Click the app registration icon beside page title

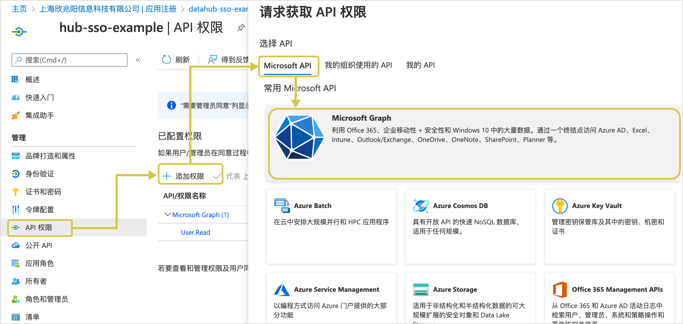(x=19, y=32)
